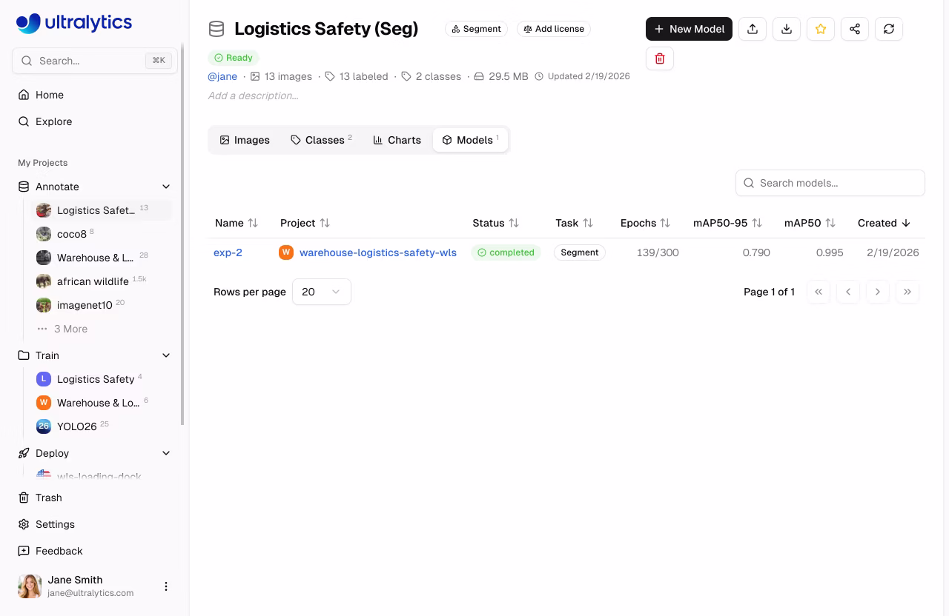Click the Search models input field

[x=830, y=183]
